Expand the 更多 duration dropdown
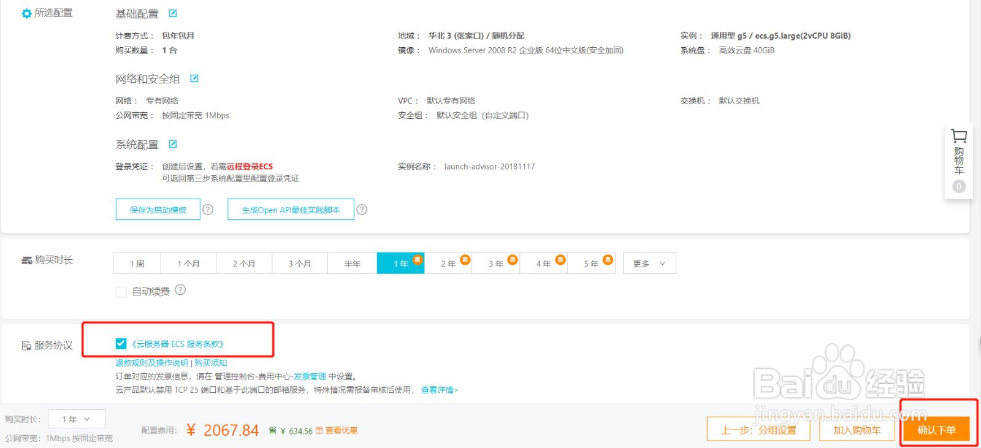Image resolution: width=981 pixels, height=448 pixels. point(649,264)
